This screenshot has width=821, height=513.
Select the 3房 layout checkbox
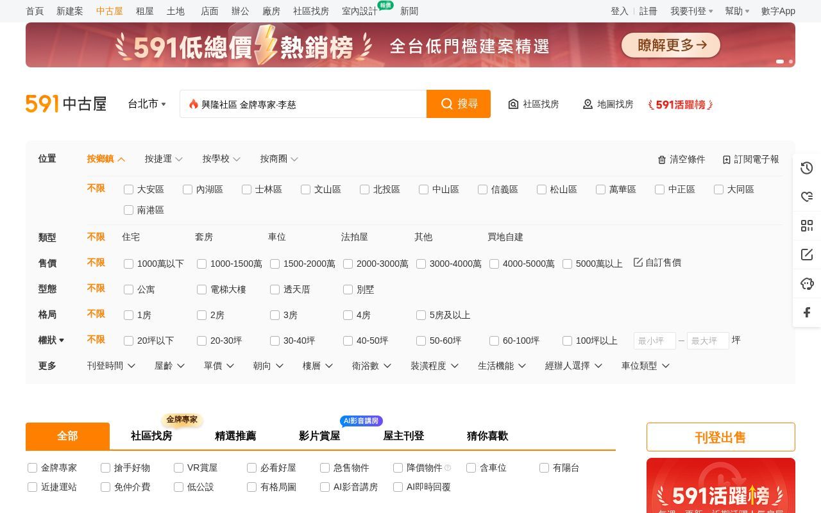coord(275,315)
